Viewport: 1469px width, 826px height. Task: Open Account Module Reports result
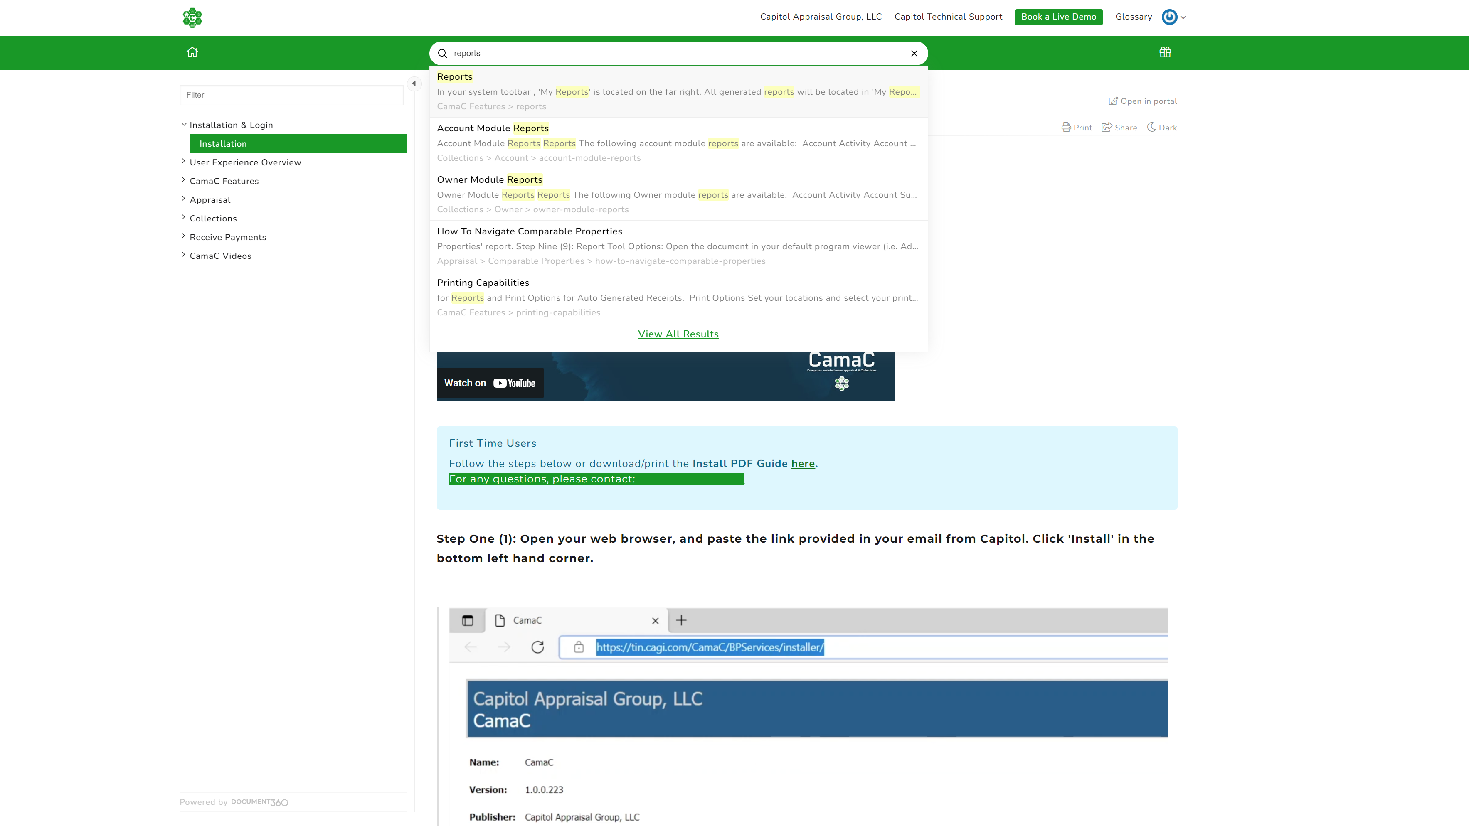click(x=679, y=143)
